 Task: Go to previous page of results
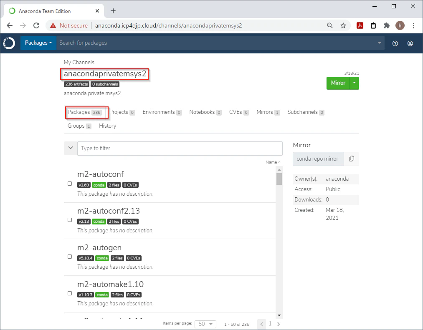[261, 324]
